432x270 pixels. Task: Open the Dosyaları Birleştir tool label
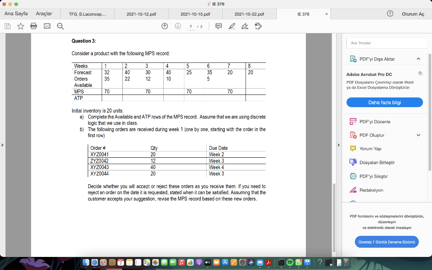click(377, 162)
